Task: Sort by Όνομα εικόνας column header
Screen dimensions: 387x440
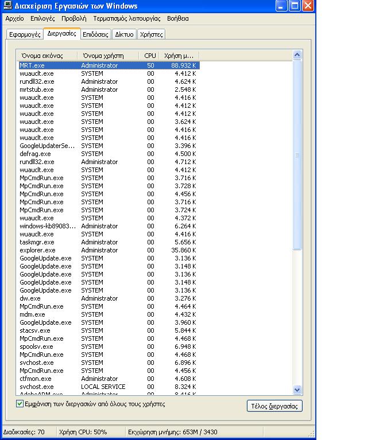Action: 47,56
